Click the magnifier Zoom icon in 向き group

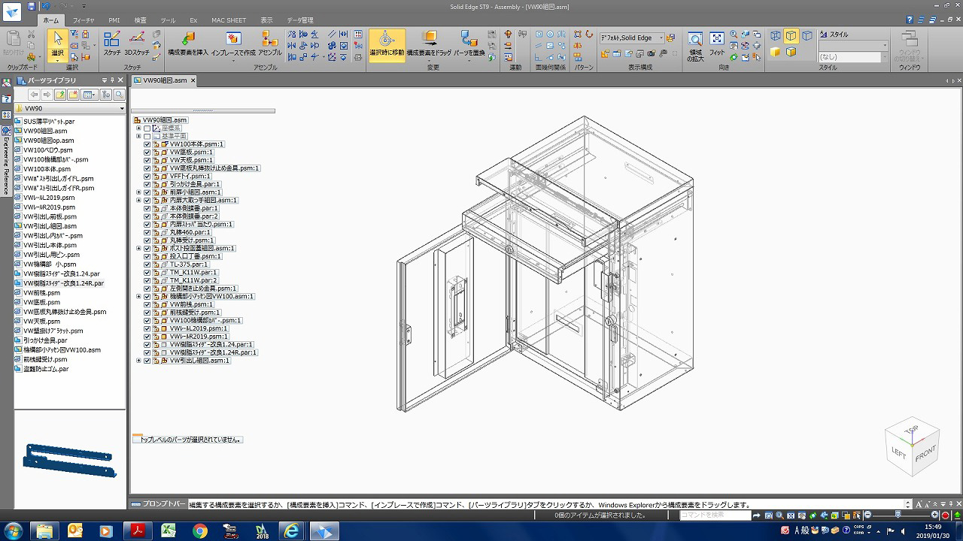[734, 35]
